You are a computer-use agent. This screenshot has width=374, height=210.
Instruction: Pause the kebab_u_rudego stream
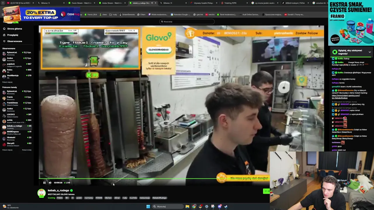coord(44,183)
